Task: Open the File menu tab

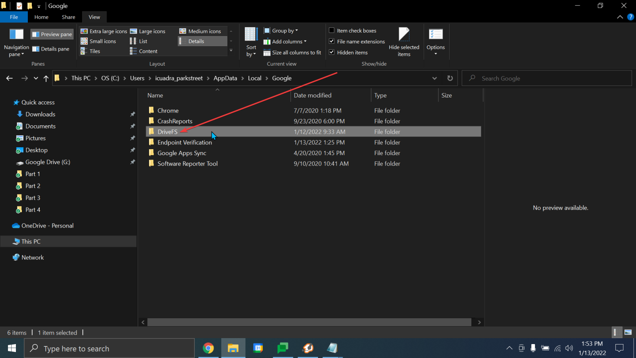Action: click(14, 17)
